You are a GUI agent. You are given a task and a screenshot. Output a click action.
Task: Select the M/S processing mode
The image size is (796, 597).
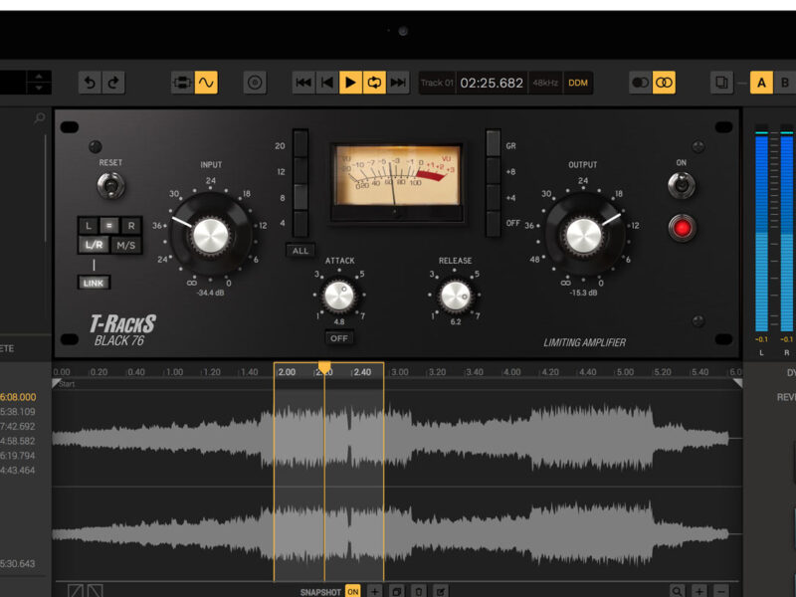(x=126, y=245)
